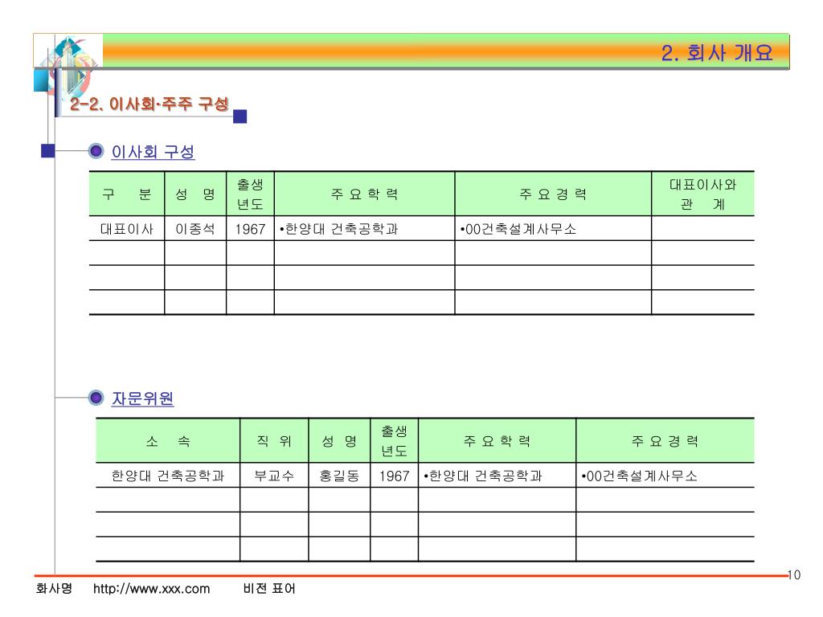Click the 성 명 header in the board table
This screenshot has width=823, height=617.
tap(195, 194)
